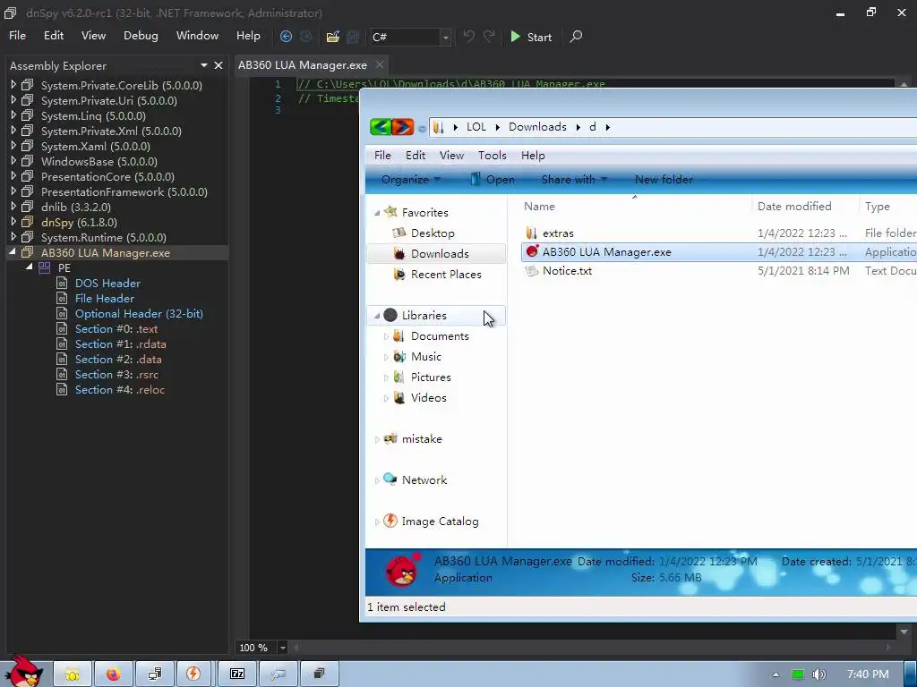Close the Assembly Explorer panel
917x687 pixels.
(219, 65)
